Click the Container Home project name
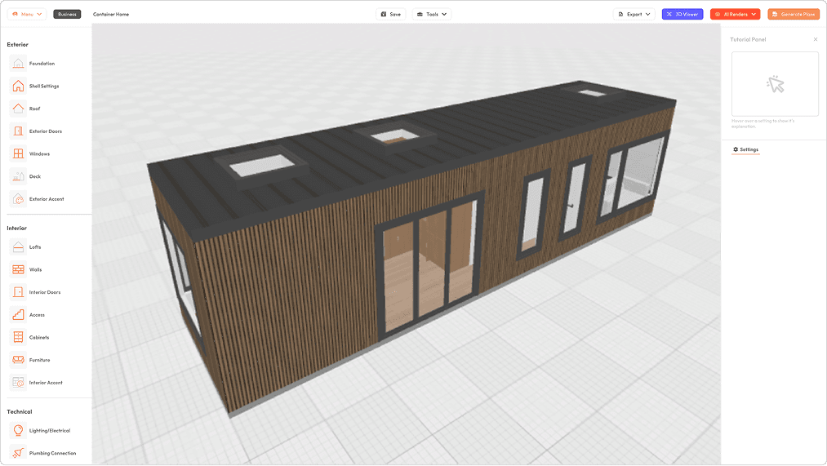Image resolution: width=827 pixels, height=466 pixels. 111,14
